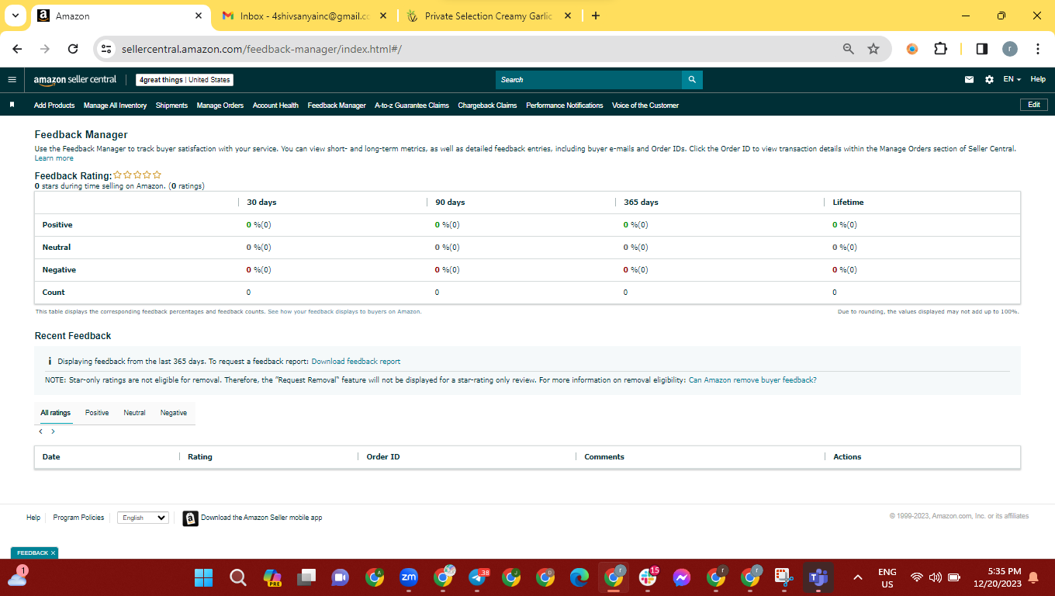Image resolution: width=1055 pixels, height=596 pixels.
Task: Click the Seller Central search field
Action: coord(589,79)
